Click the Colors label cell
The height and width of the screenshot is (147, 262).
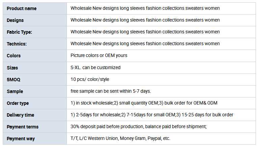(14, 56)
